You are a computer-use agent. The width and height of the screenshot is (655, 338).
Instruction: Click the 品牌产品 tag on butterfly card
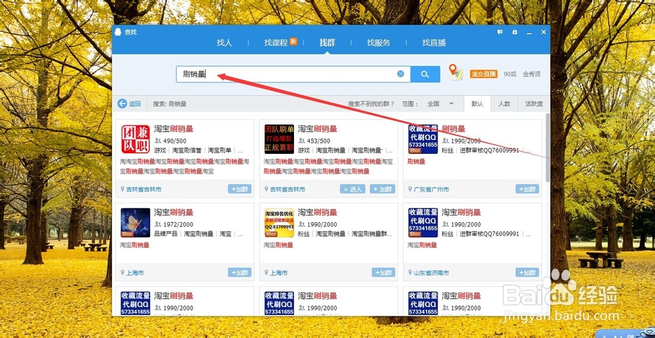point(166,234)
